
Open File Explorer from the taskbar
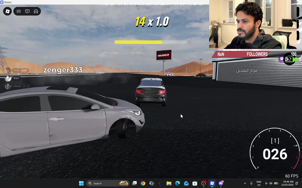169,183
